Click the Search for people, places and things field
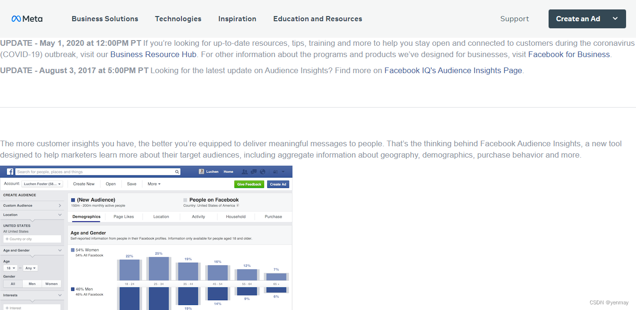This screenshot has width=636, height=310. point(98,172)
